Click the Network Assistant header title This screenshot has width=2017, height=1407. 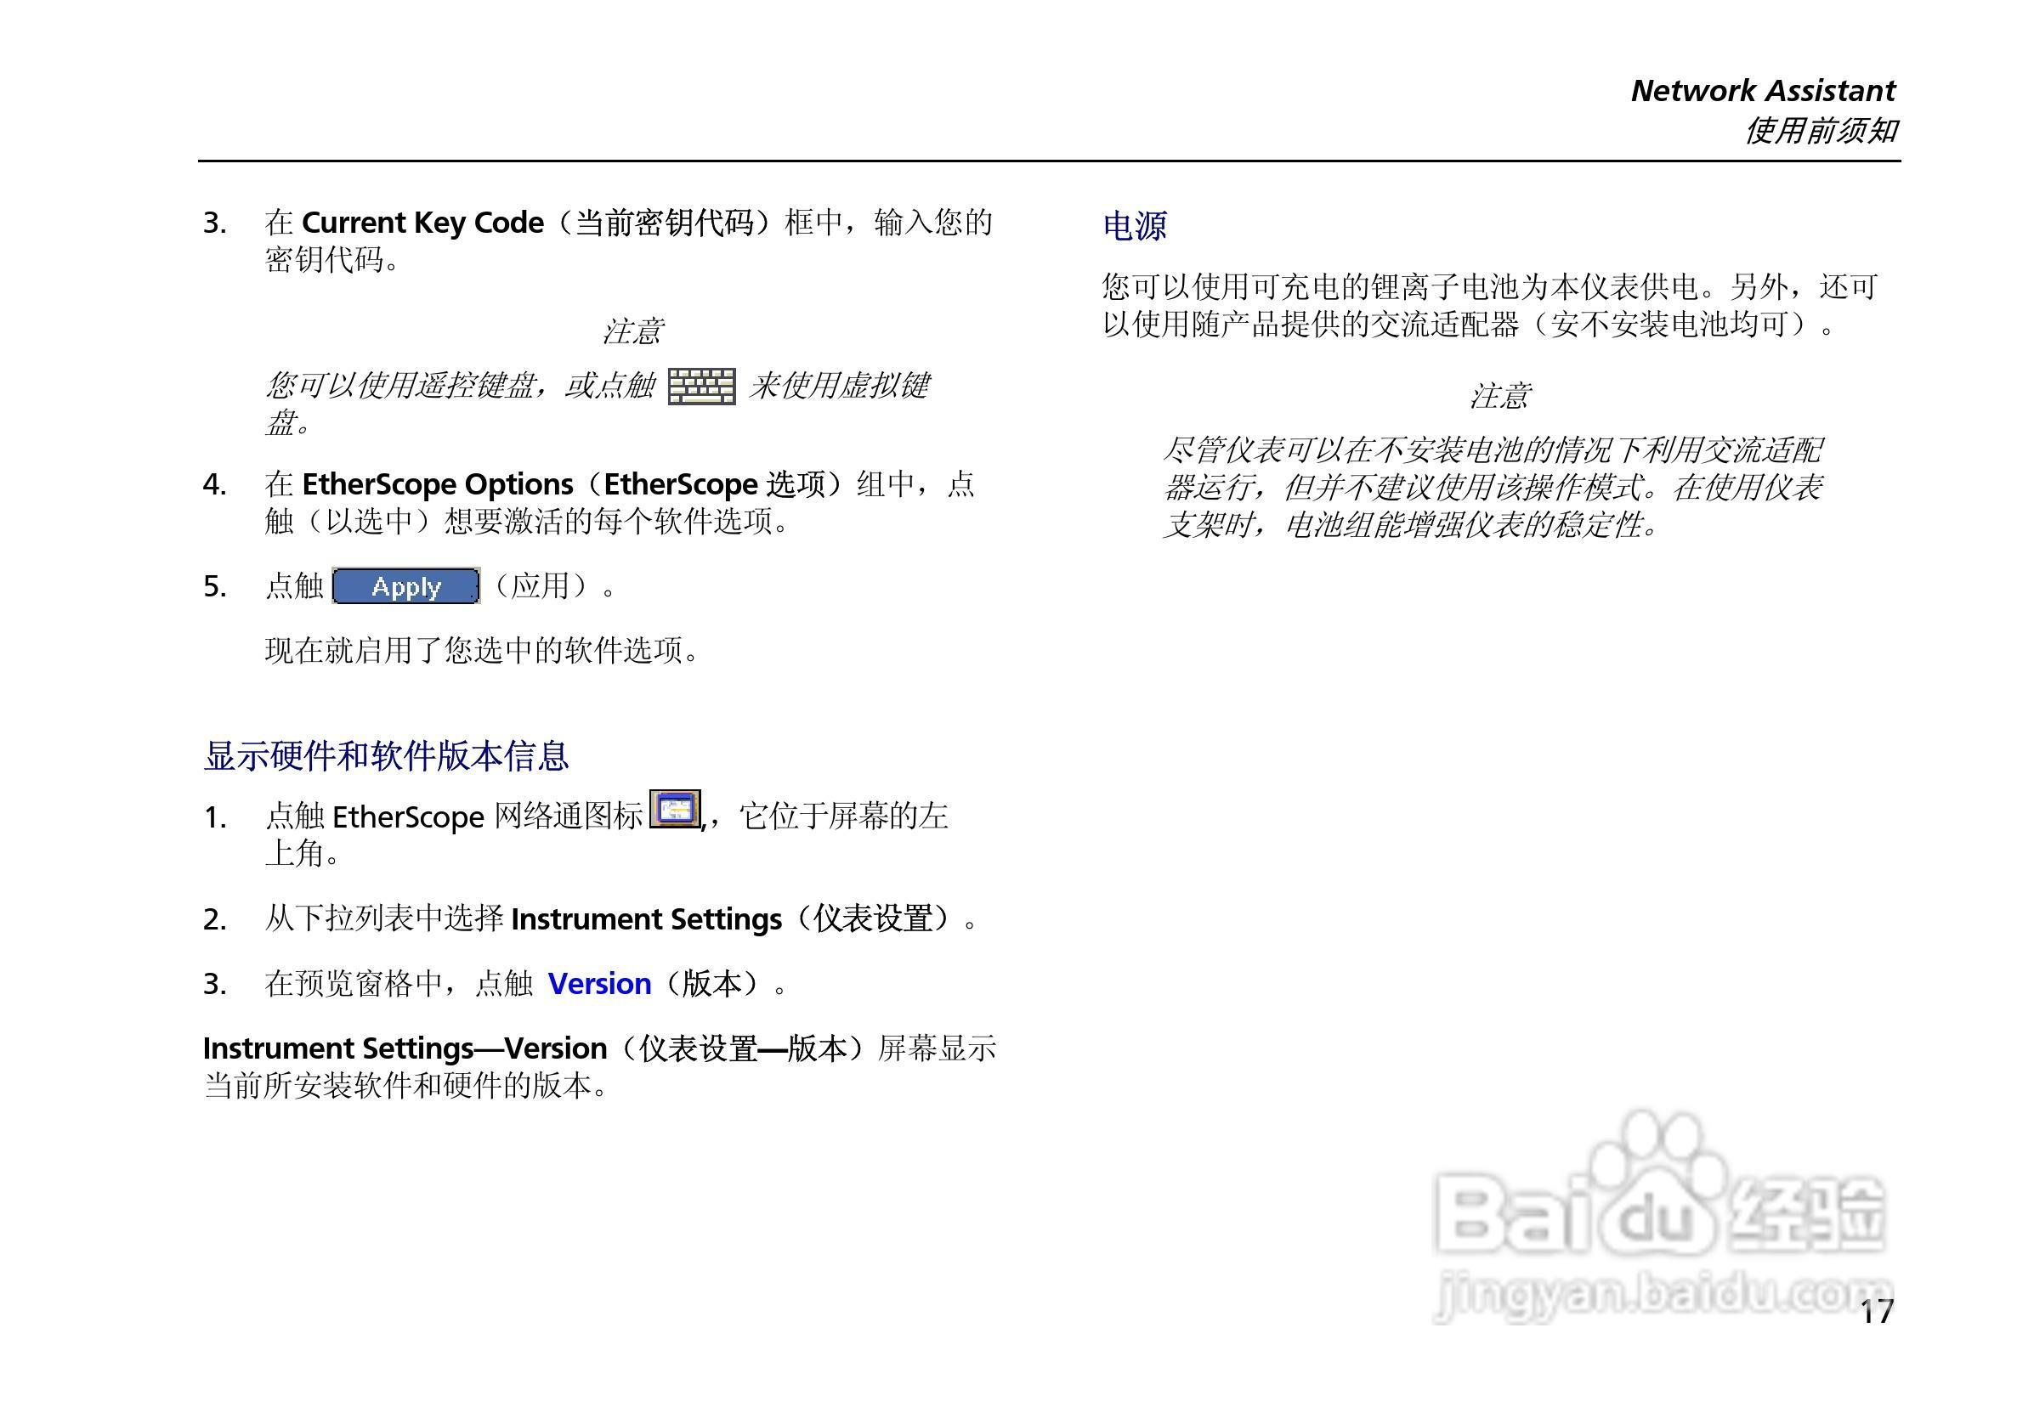tap(1762, 90)
